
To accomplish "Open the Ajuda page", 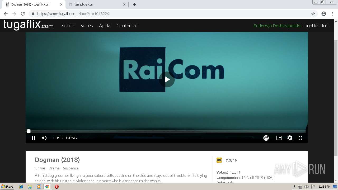I will 105,26.
